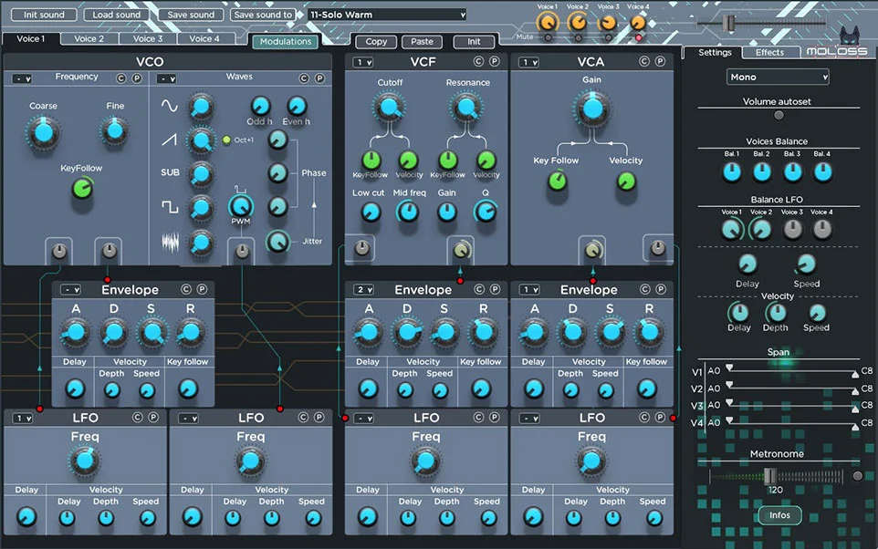This screenshot has width=878, height=549.
Task: Click the P paste icon in VCA header
Action: (660, 62)
